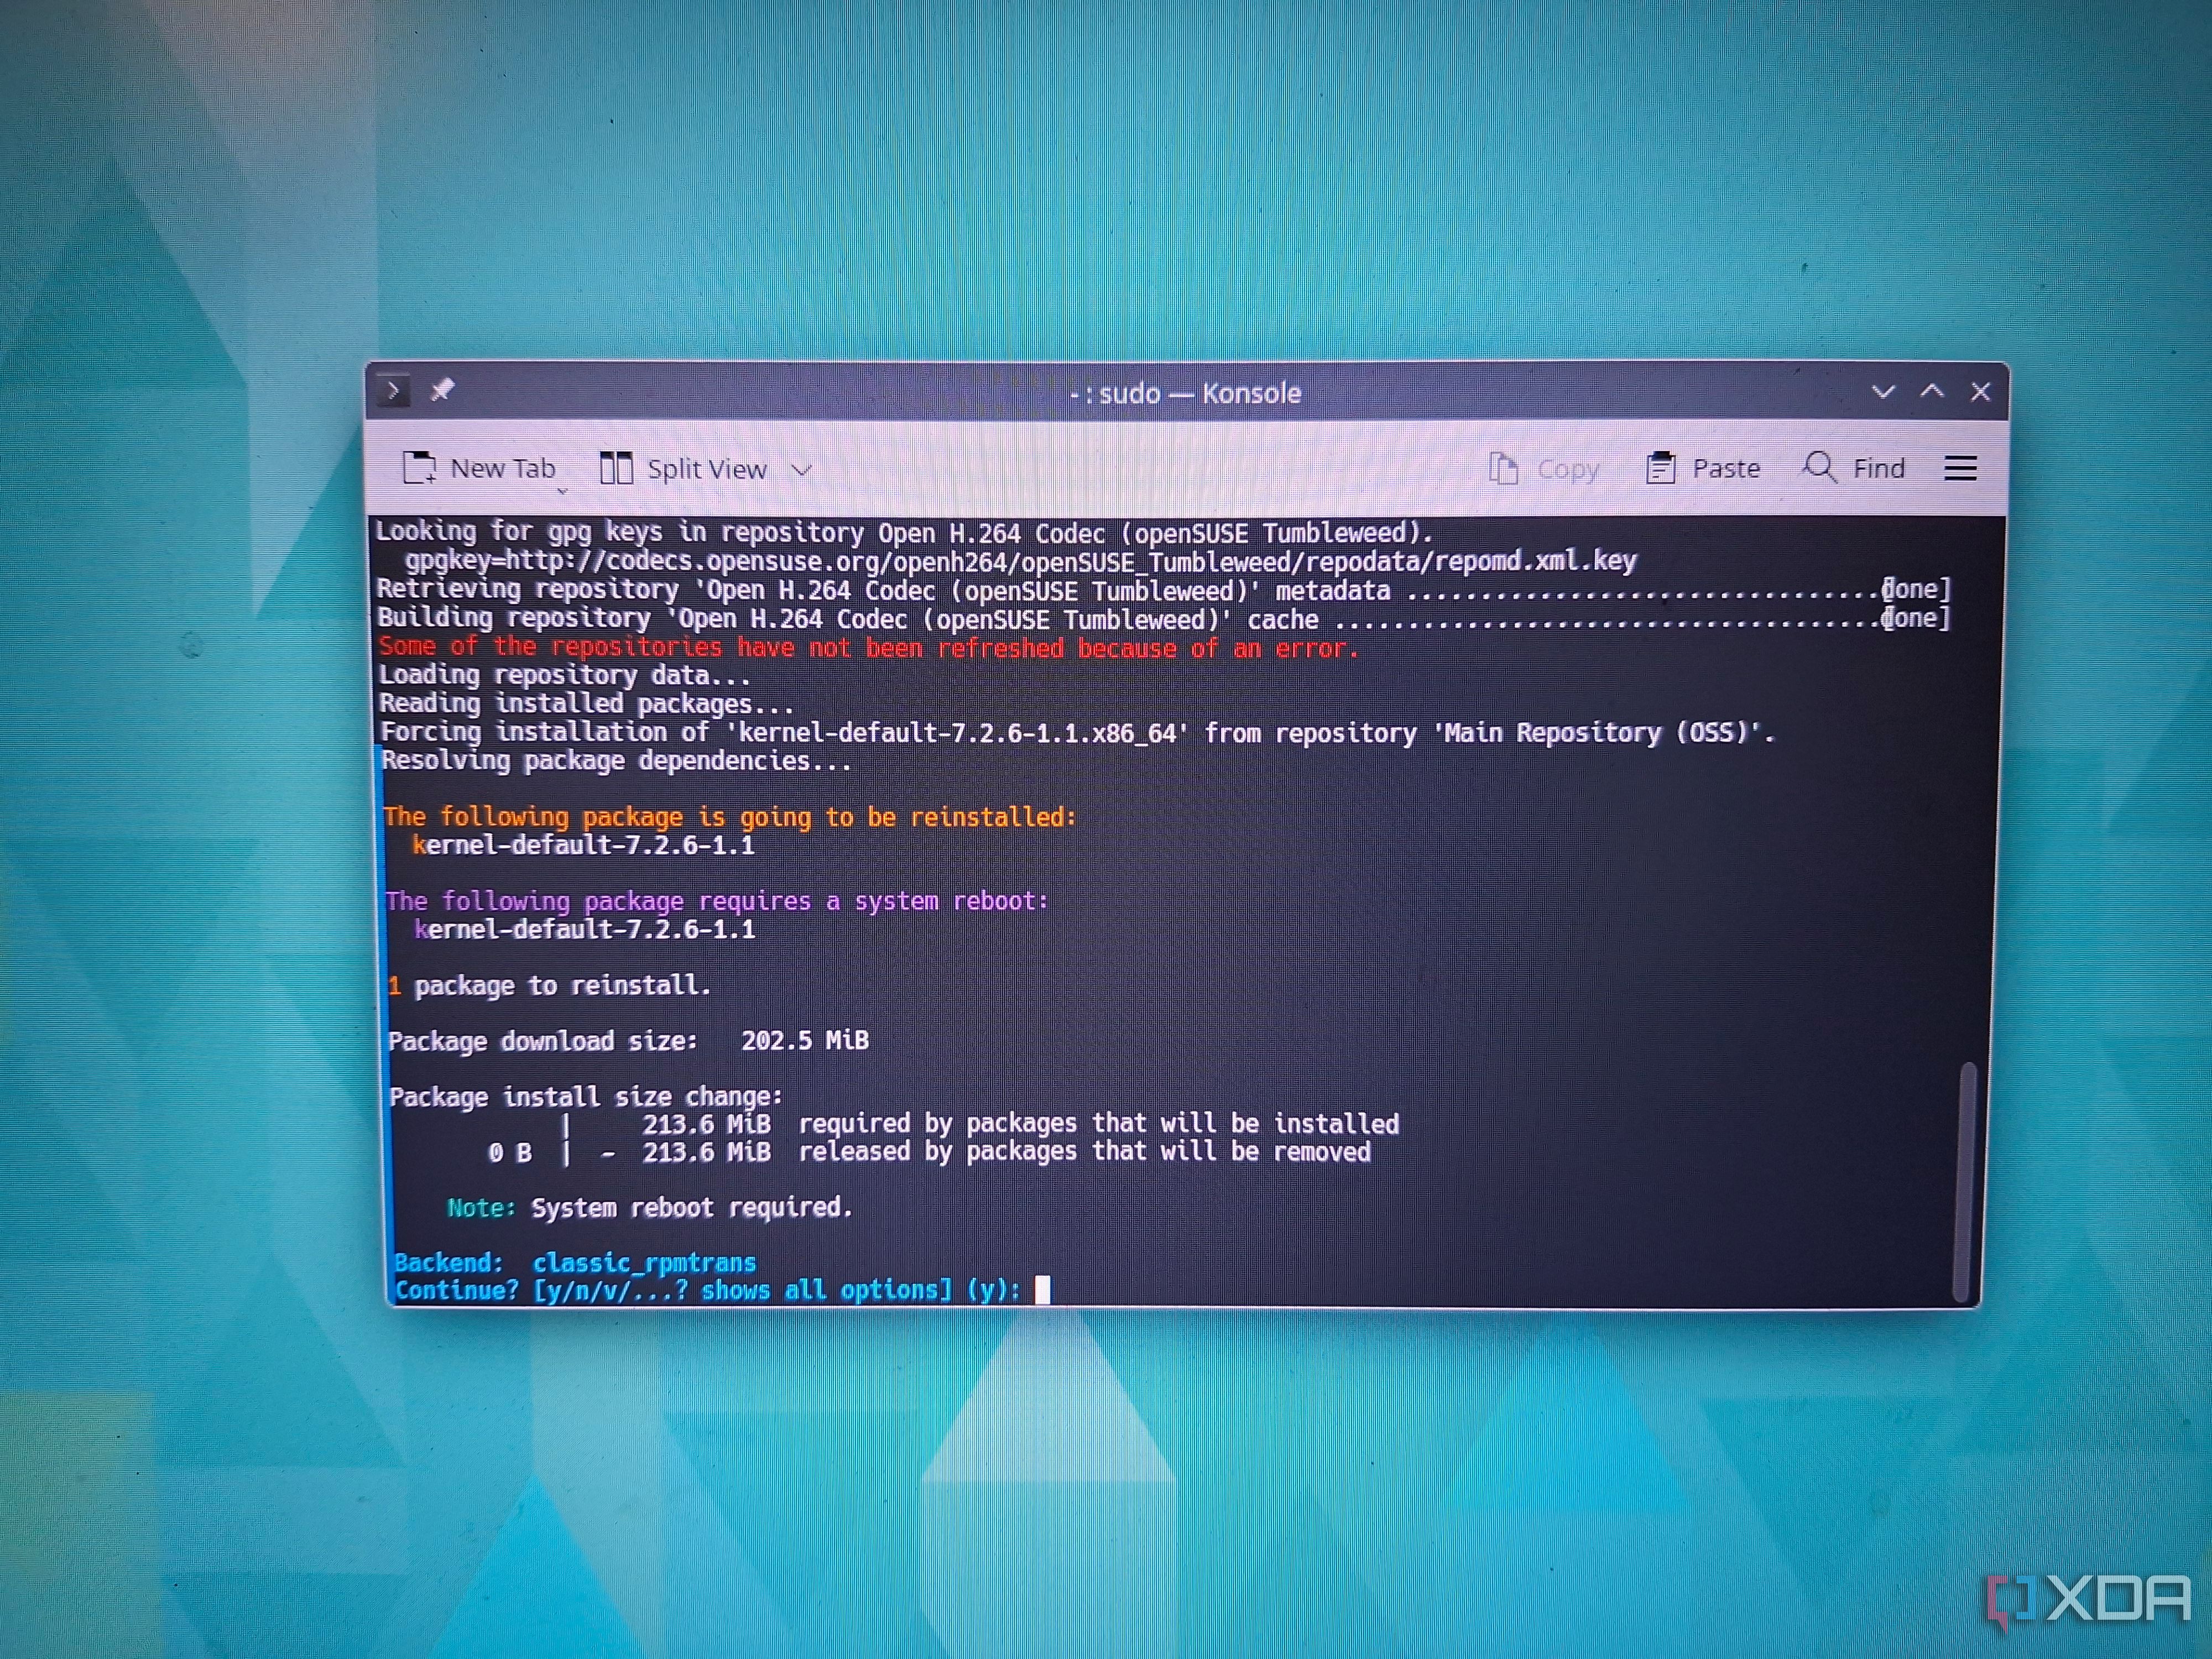Image resolution: width=2212 pixels, height=1659 pixels.
Task: Click 'Package download size: 202.5 MiB' line
Action: (x=628, y=1041)
